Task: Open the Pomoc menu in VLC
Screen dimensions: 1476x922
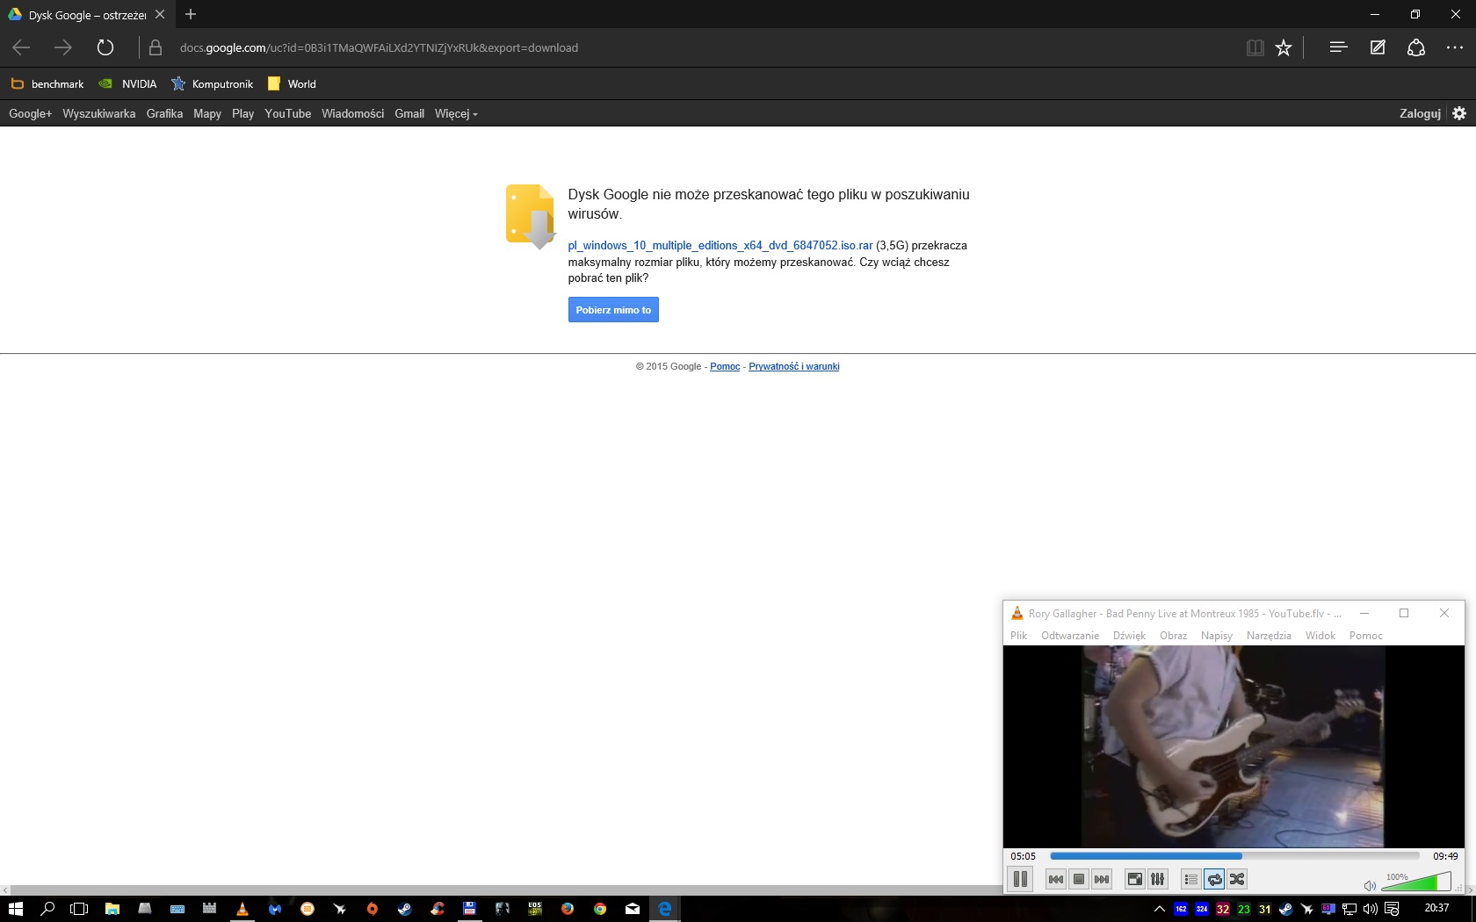Action: pos(1366,636)
